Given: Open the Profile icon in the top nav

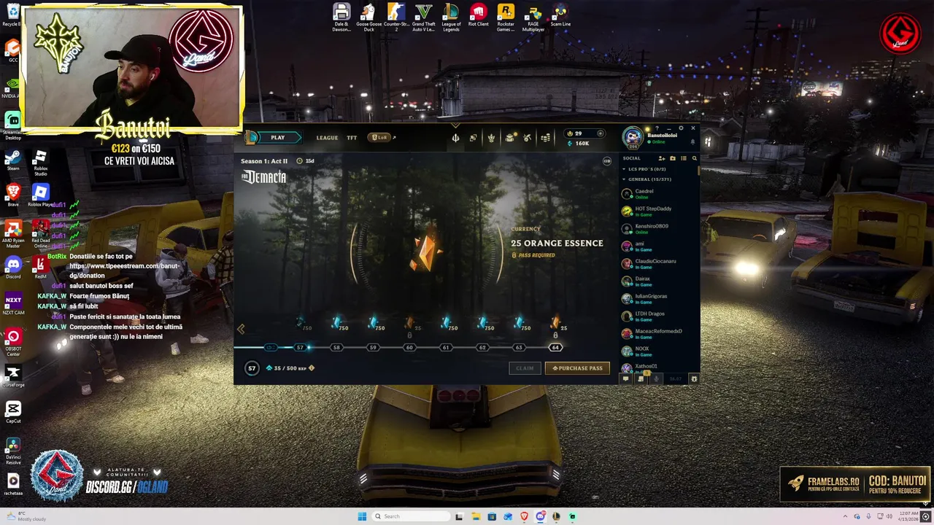Looking at the screenshot, I should [473, 137].
